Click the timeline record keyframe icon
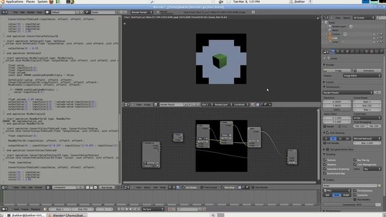The width and height of the screenshot is (386, 217). [170, 209]
